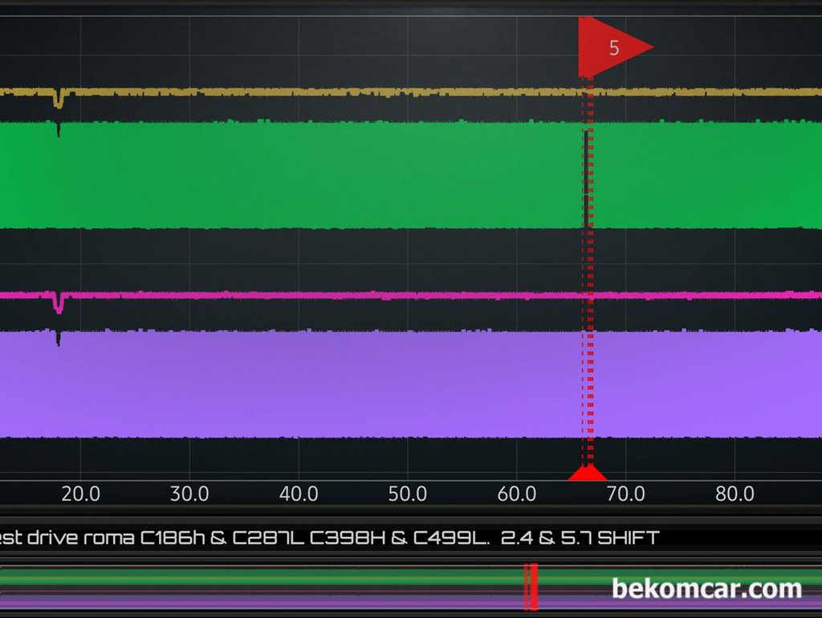Click the green band in the overview strip
This screenshot has height=618, width=822.
coord(411,579)
